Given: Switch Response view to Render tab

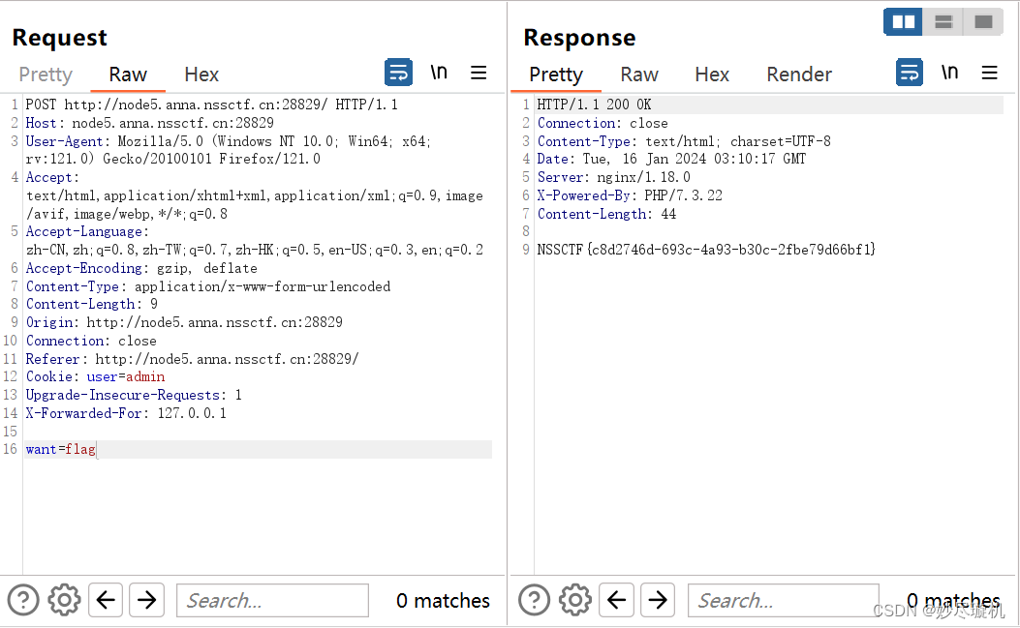Looking at the screenshot, I should tap(799, 75).
